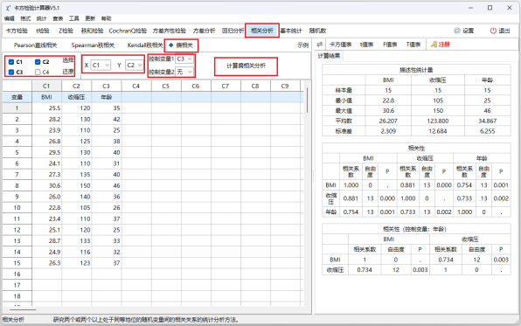Select the Kendall秩相关 sub-tab

click(145, 45)
